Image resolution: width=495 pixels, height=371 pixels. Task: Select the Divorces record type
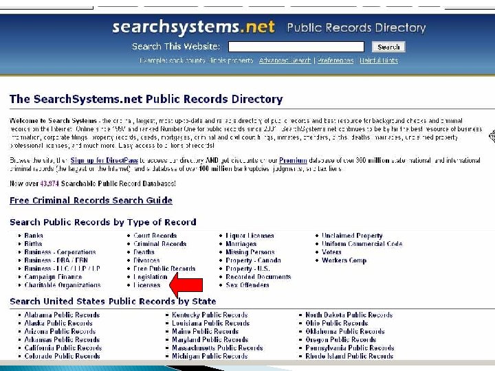pos(146,260)
